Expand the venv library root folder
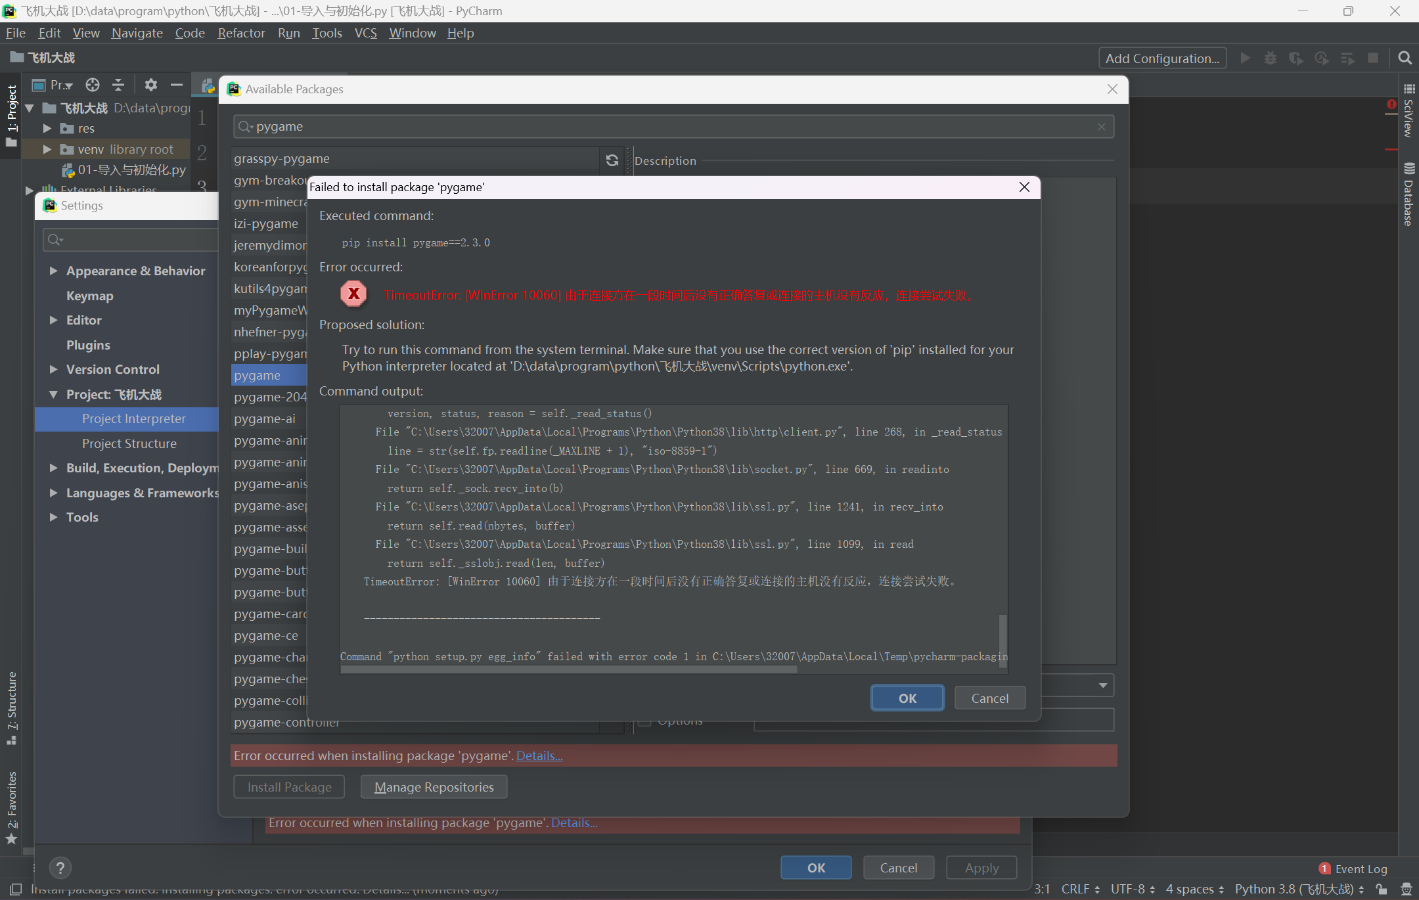The image size is (1419, 900). tap(47, 149)
